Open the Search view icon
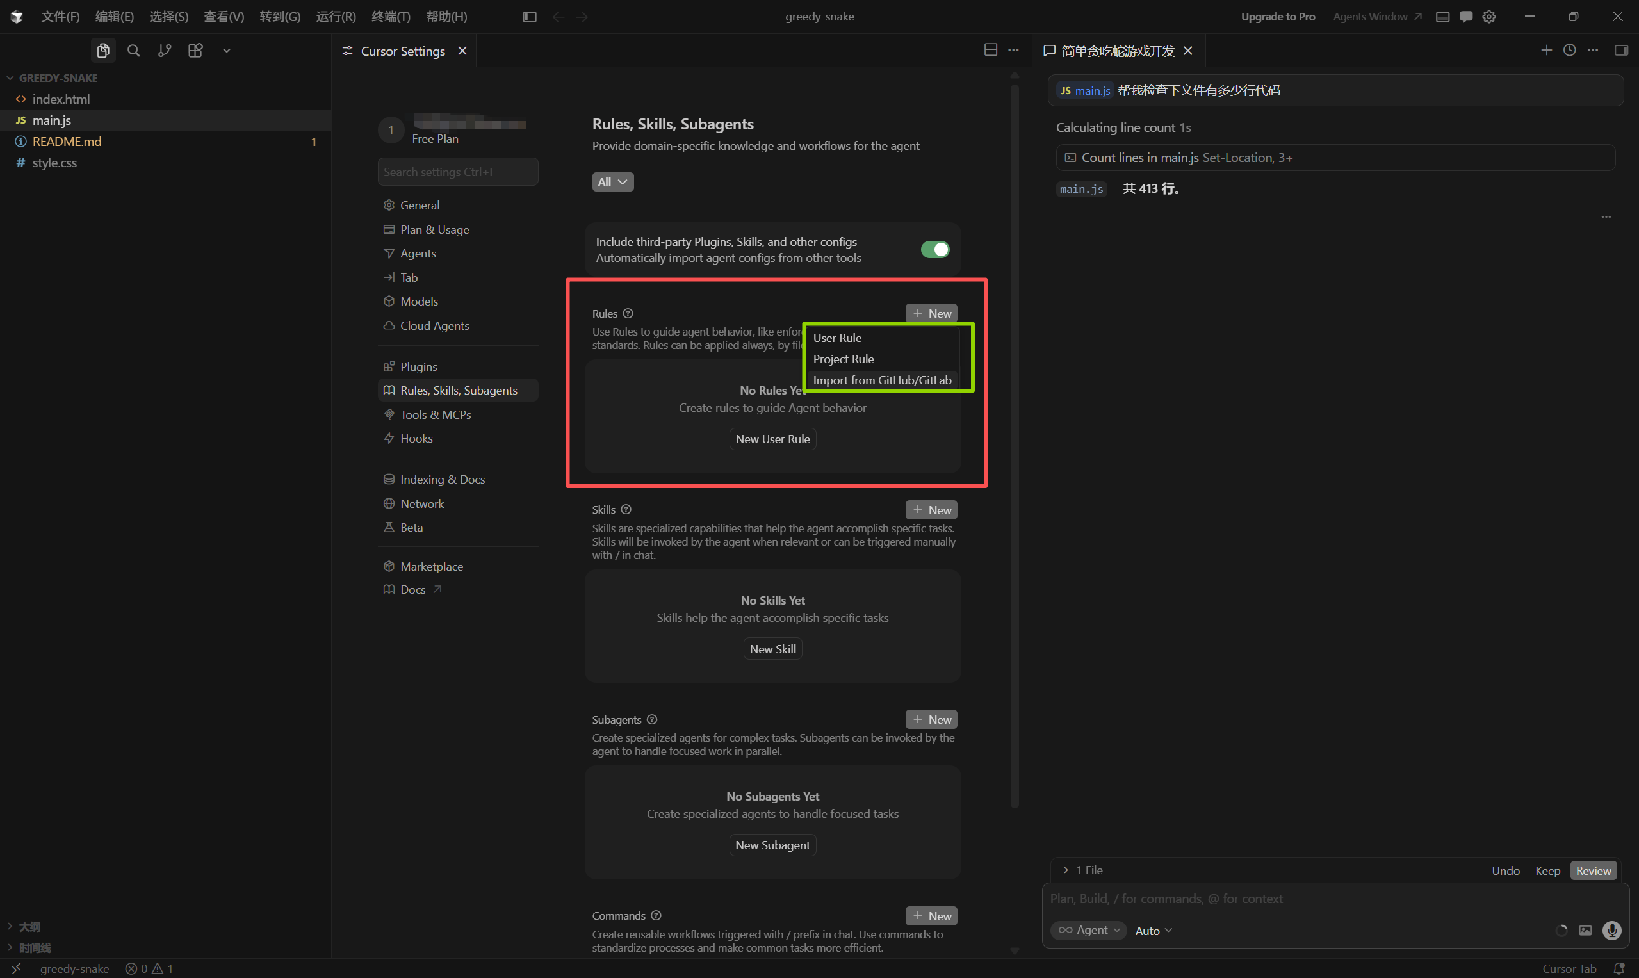Image resolution: width=1639 pixels, height=978 pixels. pyautogui.click(x=134, y=51)
